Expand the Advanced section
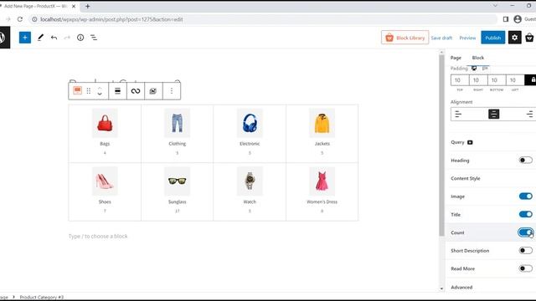Viewport: 536px width, 301px height. pyautogui.click(x=461, y=288)
